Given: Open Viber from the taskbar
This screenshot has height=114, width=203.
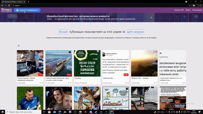Looking at the screenshot, I should tap(70, 112).
